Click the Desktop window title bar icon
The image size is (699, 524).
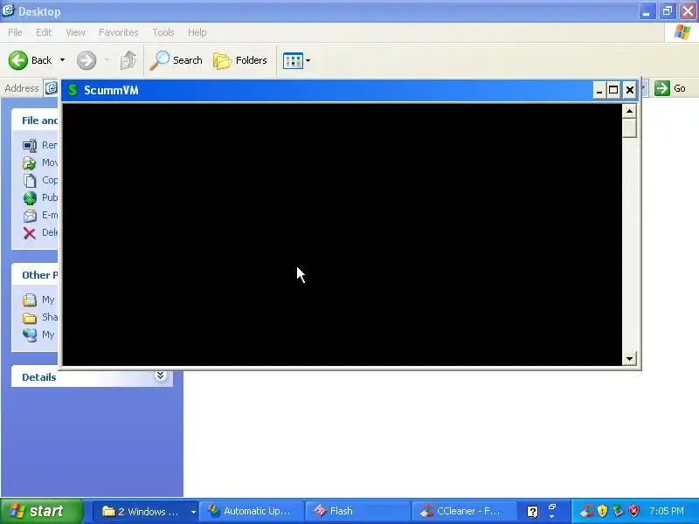pos(8,10)
